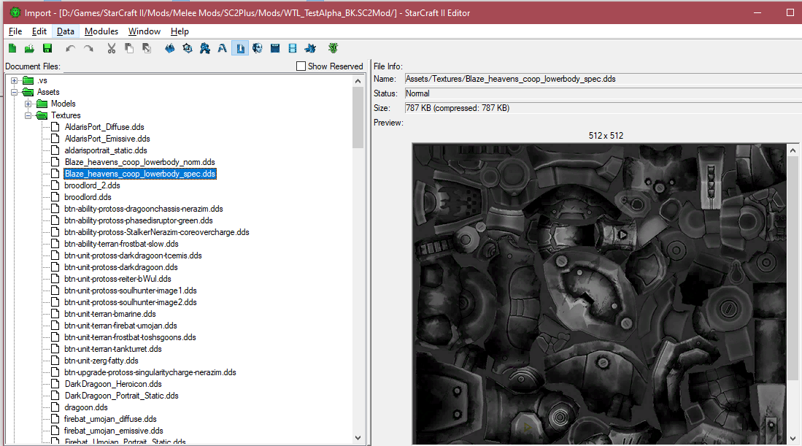Collapse the Textures folder
The width and height of the screenshot is (802, 446).
tap(28, 115)
